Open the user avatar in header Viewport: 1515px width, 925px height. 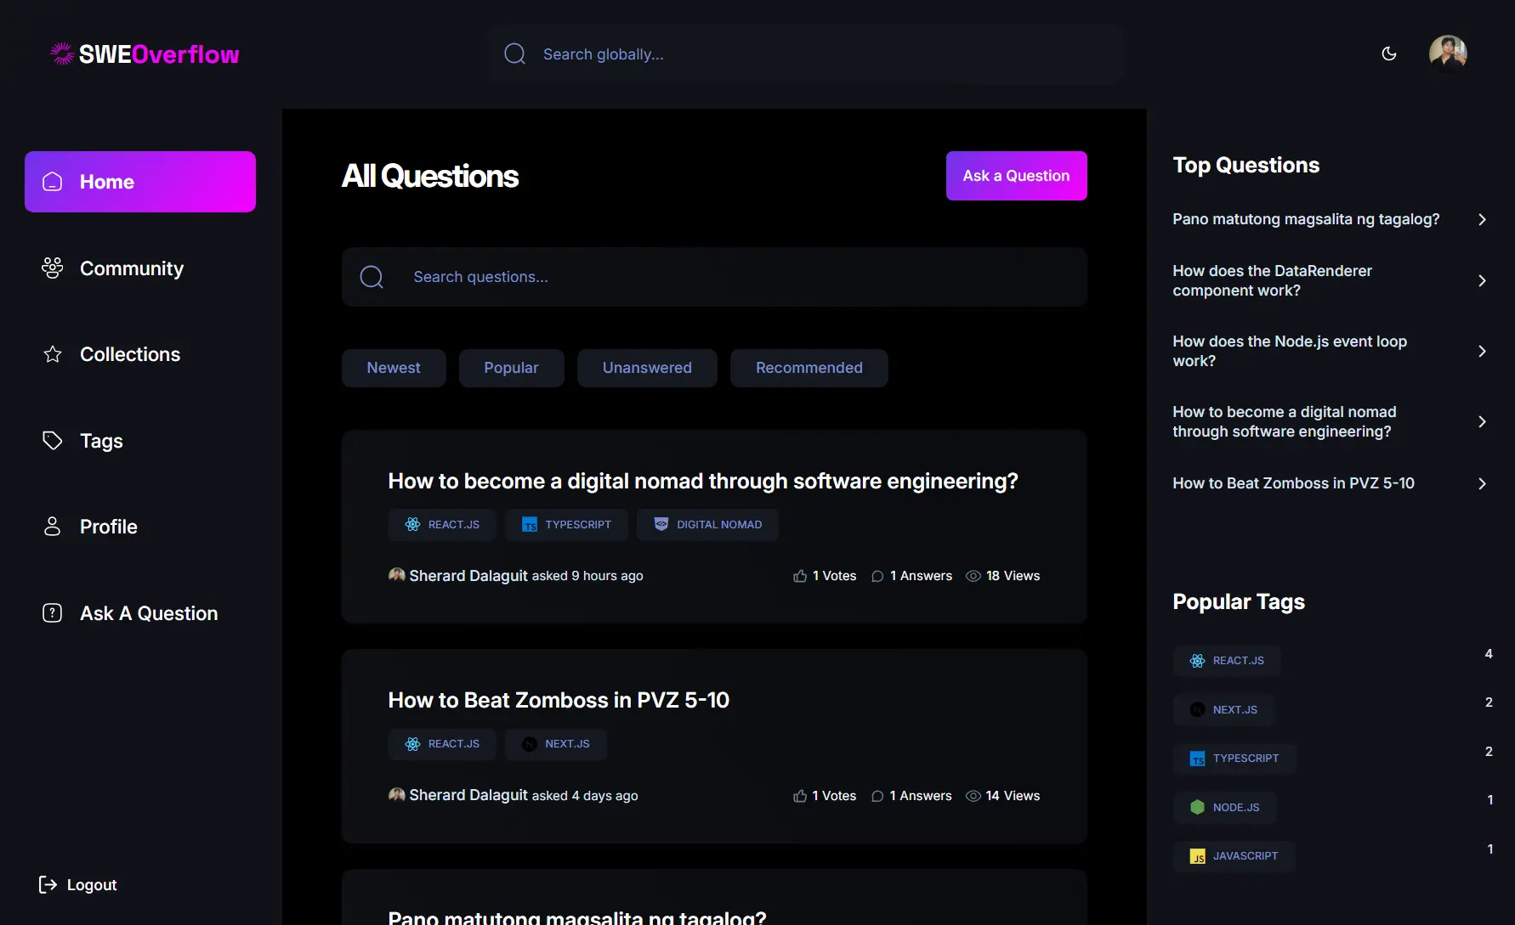click(1447, 54)
